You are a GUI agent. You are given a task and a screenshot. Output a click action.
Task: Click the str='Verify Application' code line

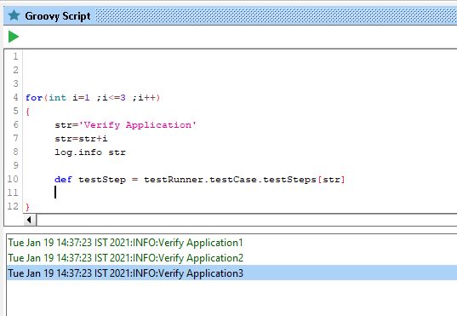tap(126, 125)
